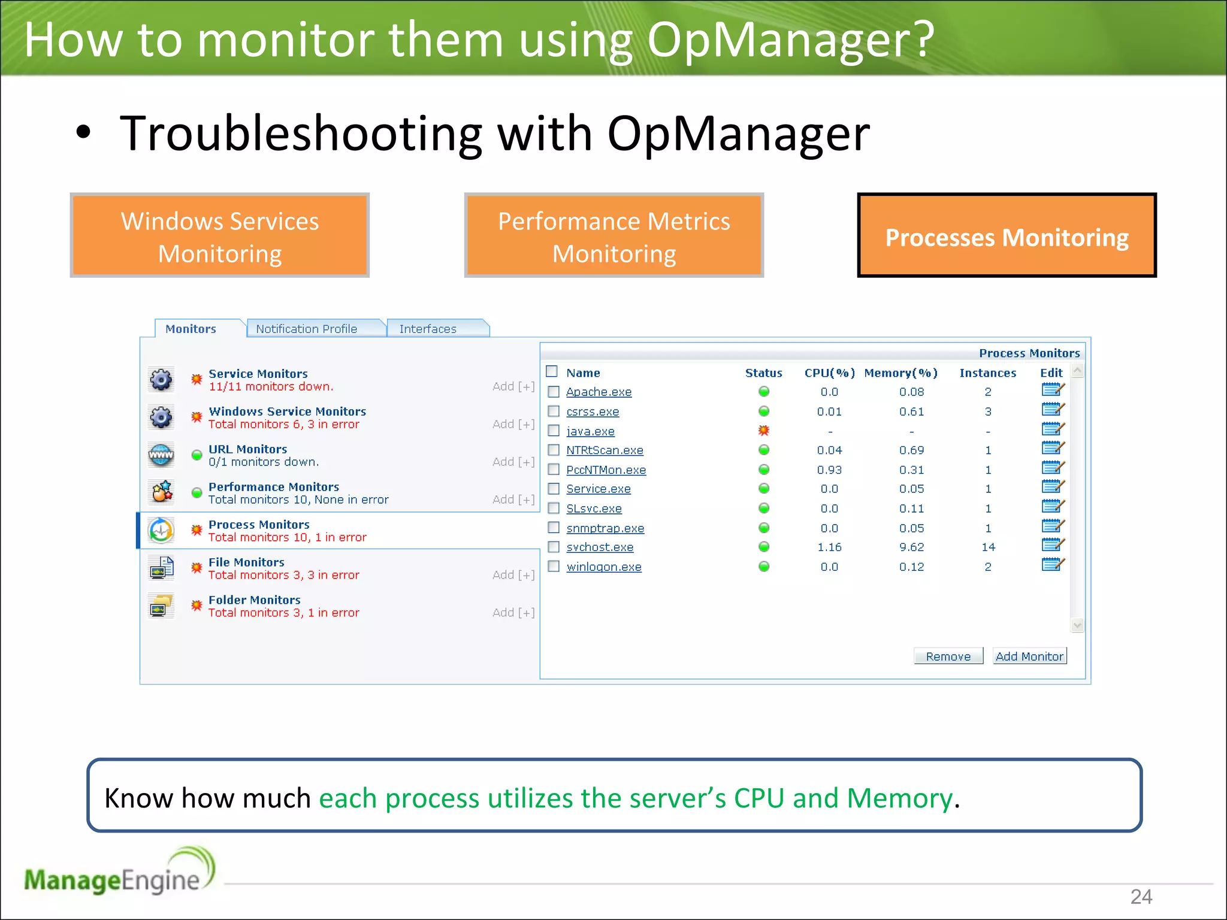Edit the Service.exe process monitor
The width and height of the screenshot is (1227, 920).
[x=1053, y=487]
